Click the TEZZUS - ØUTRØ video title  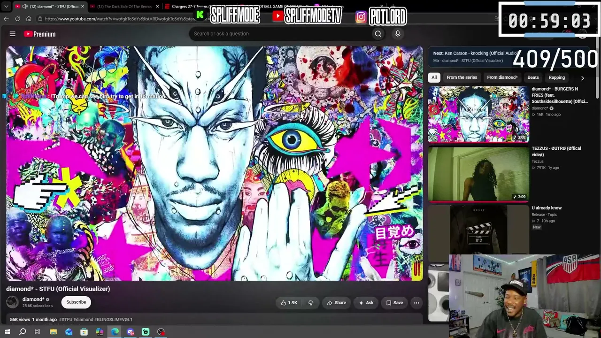(556, 151)
